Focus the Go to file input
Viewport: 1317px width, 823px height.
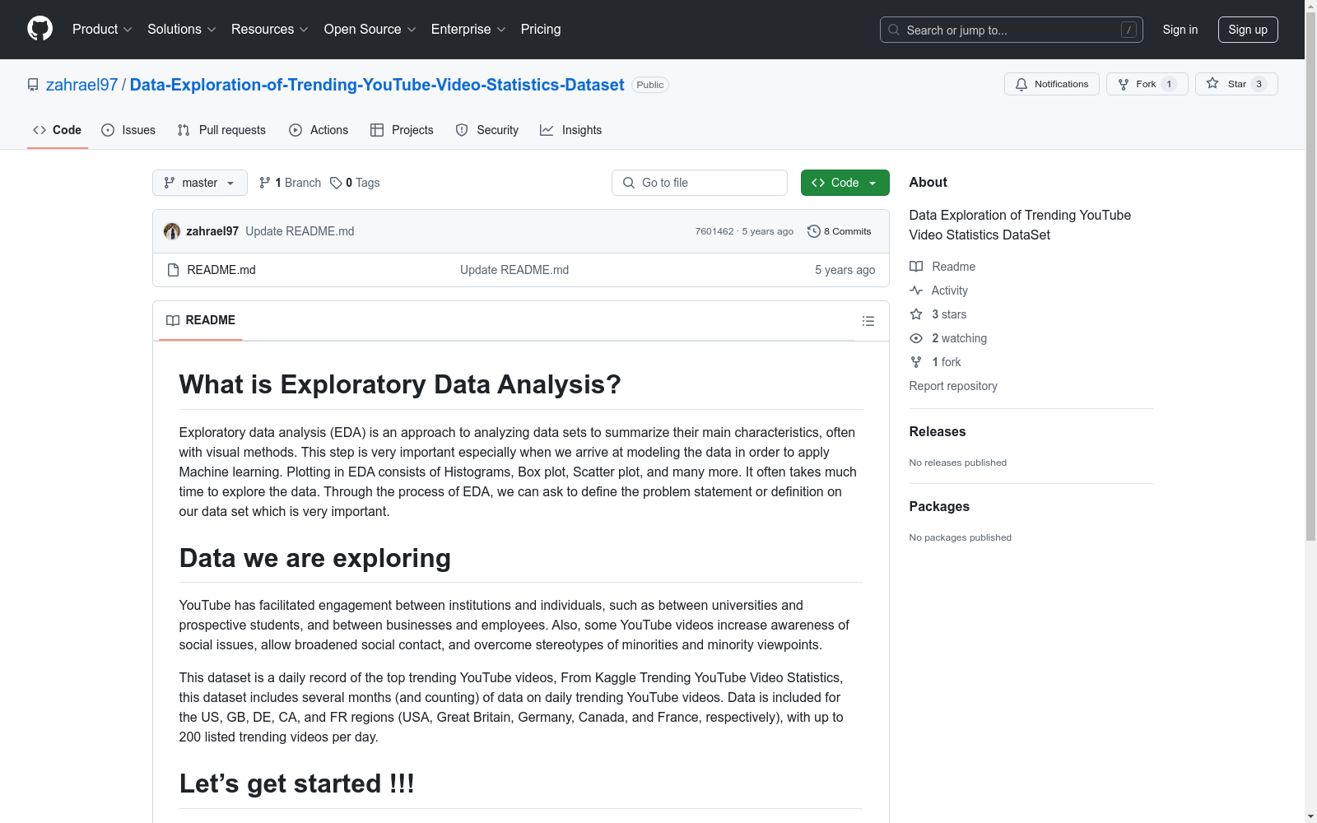pyautogui.click(x=700, y=183)
